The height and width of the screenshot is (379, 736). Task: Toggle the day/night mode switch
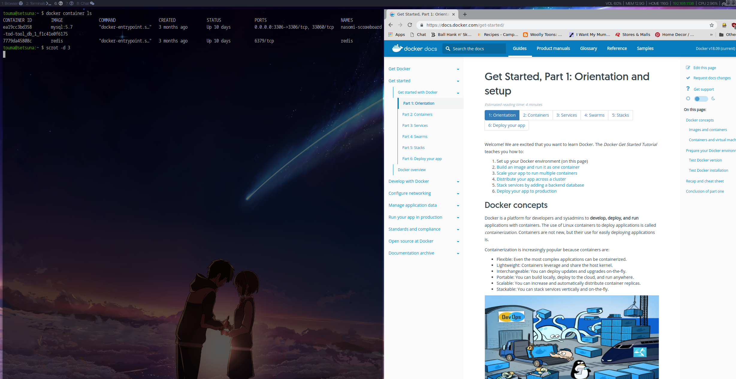click(701, 99)
